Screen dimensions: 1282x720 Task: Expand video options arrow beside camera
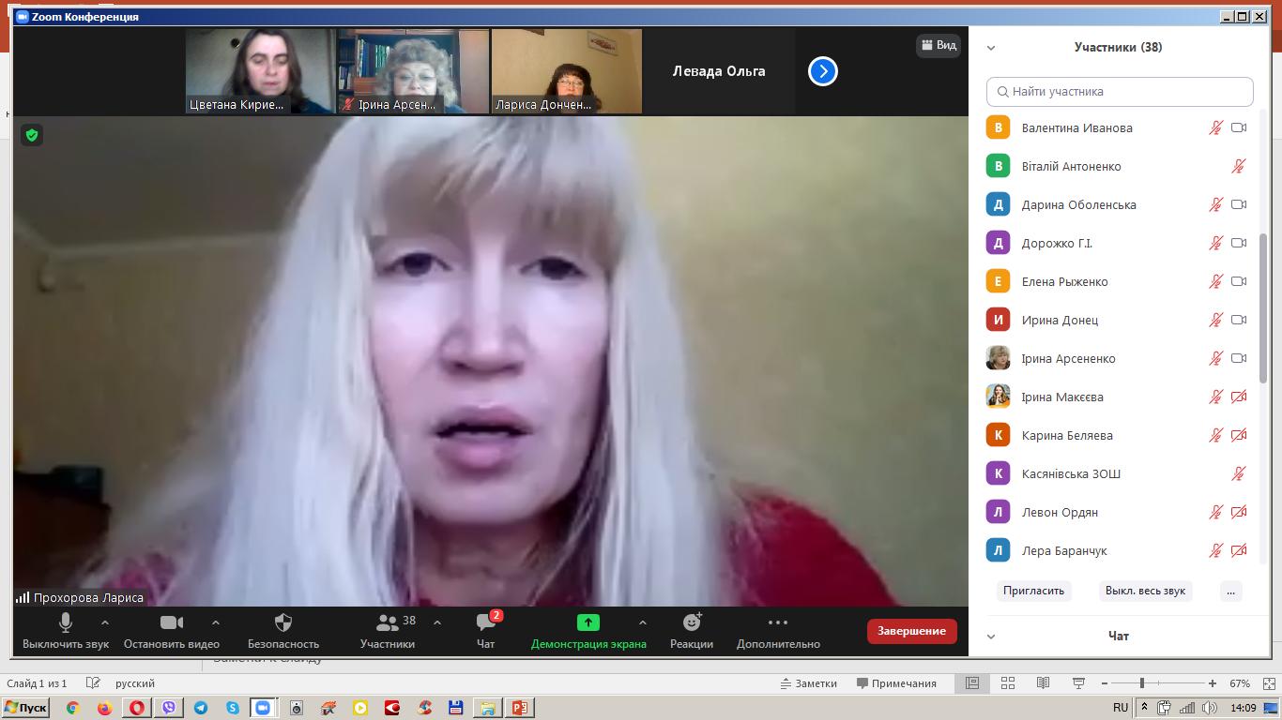click(216, 622)
